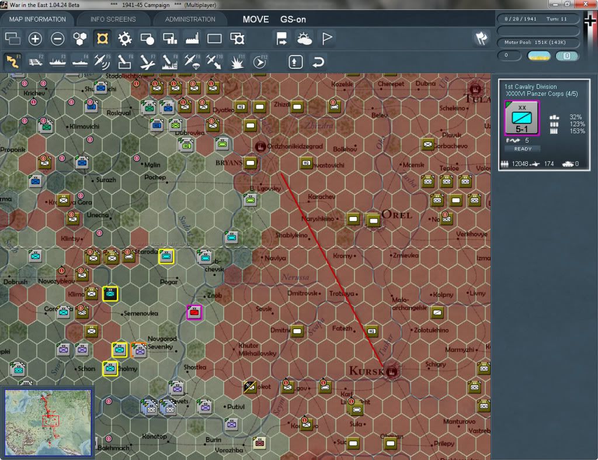This screenshot has height=460, width=598.
Task: Click the flag with arrow icon
Action: (282, 39)
